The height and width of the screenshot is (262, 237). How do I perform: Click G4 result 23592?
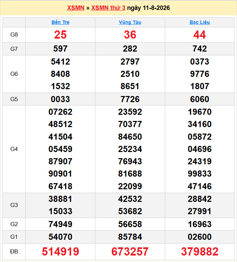tap(130, 112)
